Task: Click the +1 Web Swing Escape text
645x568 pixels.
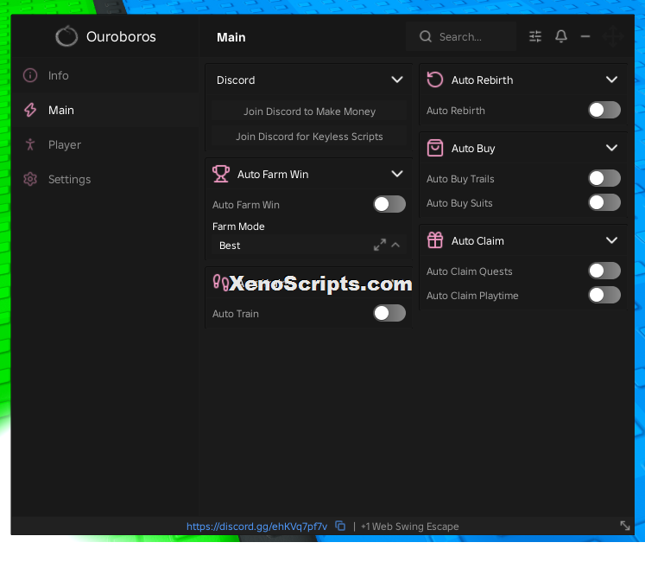Action: 409,527
